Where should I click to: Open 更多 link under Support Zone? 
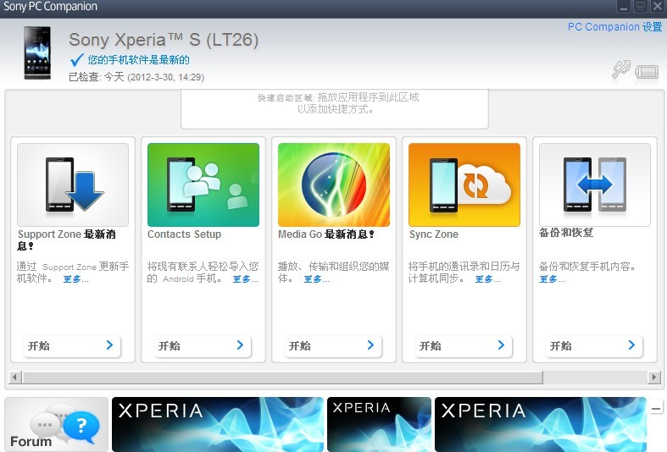pyautogui.click(x=75, y=279)
